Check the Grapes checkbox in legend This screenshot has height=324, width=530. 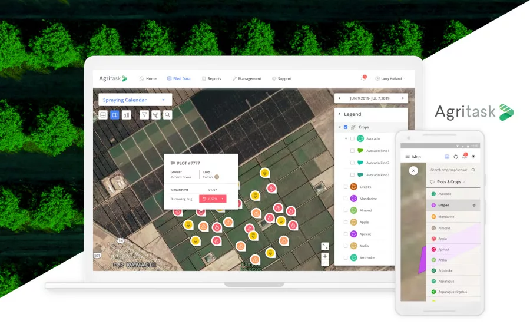coord(346,187)
